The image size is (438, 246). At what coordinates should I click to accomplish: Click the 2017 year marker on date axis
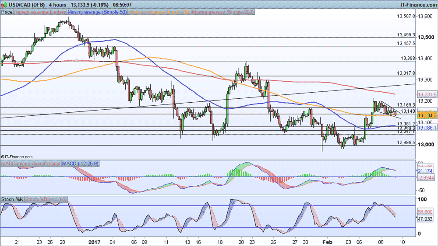click(95, 242)
